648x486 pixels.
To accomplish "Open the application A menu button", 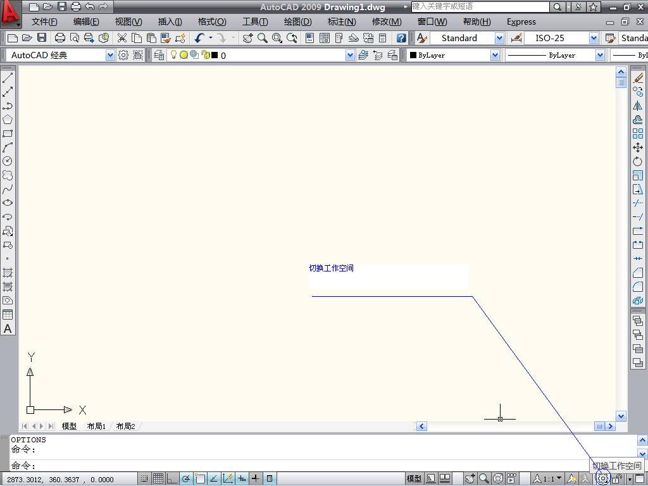I will tap(10, 14).
